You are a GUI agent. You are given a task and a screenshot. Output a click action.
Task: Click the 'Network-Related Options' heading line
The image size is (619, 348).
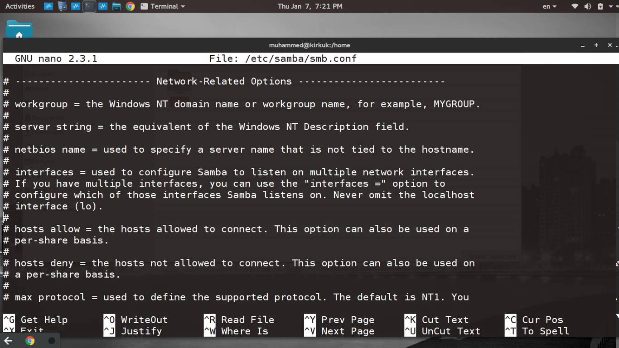pyautogui.click(x=224, y=82)
